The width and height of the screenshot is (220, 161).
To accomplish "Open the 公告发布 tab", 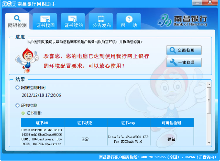I will click(101, 21).
